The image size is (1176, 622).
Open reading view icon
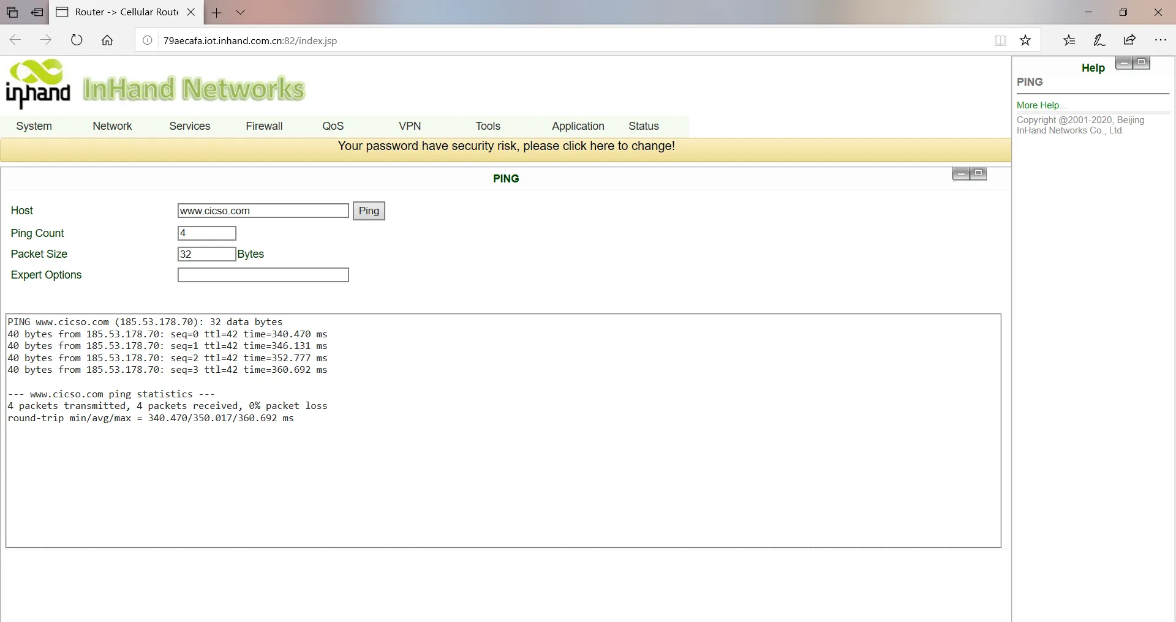click(x=1000, y=40)
